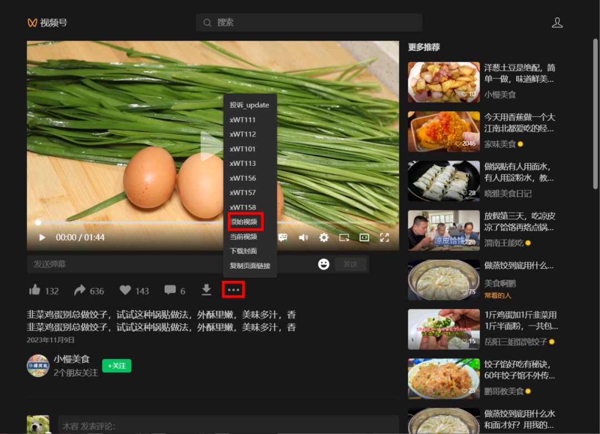Click the 2023年11月9日 date text

click(x=51, y=340)
